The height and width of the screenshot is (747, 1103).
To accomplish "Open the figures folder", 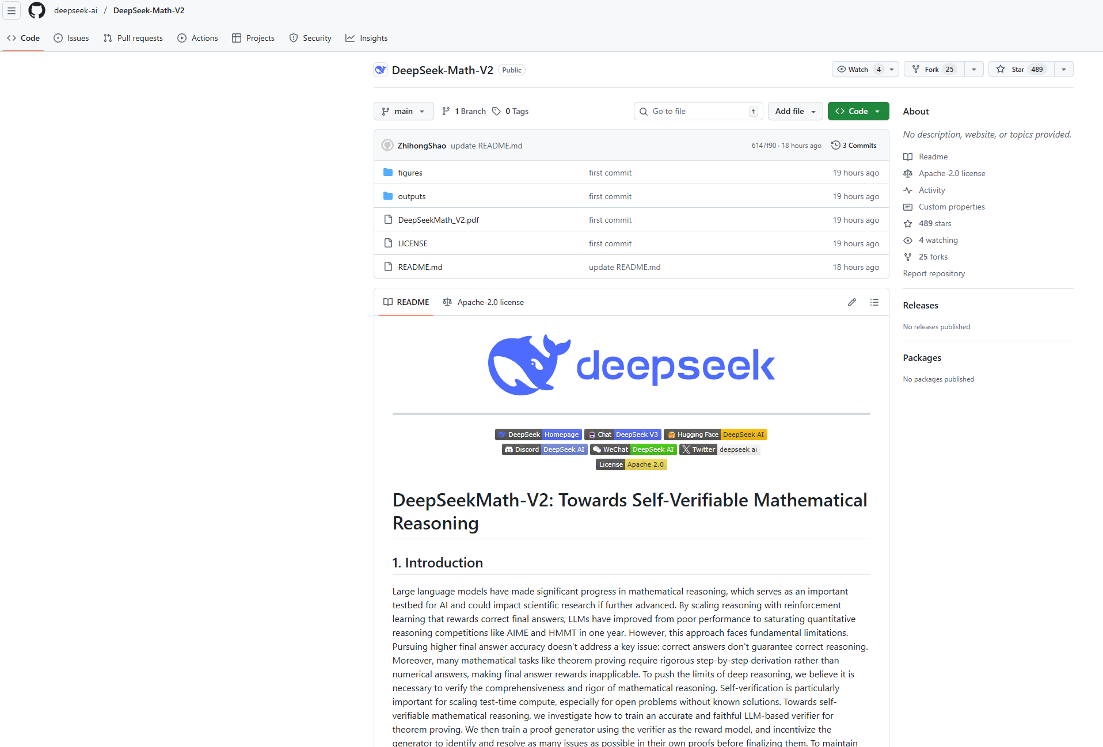I will pos(410,173).
